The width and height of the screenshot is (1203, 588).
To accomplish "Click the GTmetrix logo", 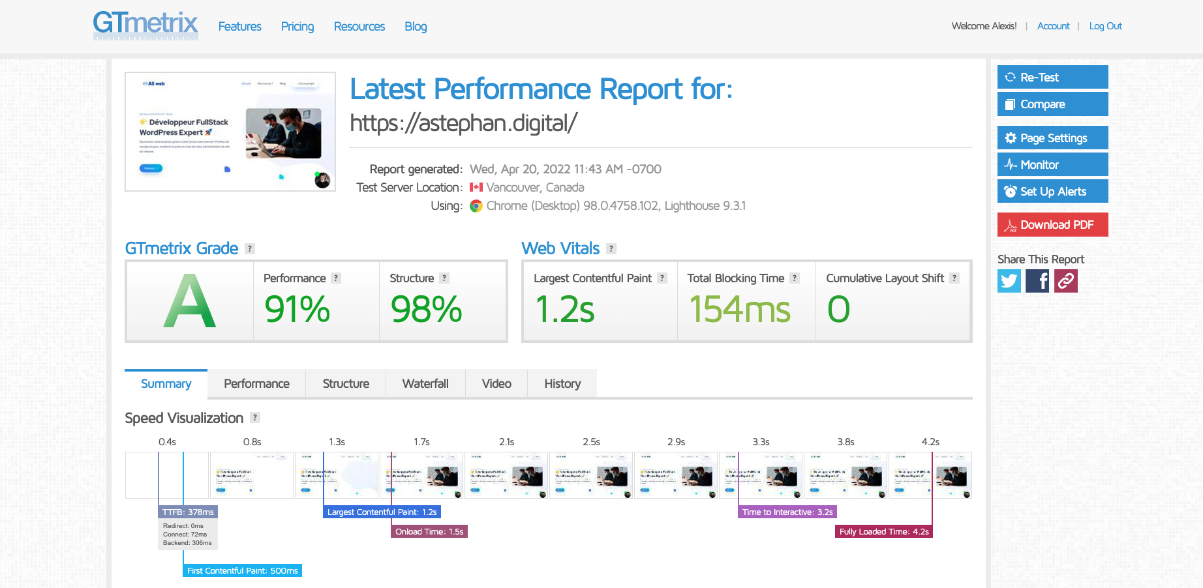I will 145,25.
